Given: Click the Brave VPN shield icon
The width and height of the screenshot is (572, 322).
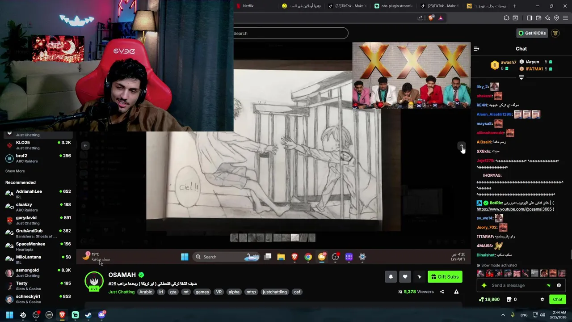Looking at the screenshot, I should click(556, 18).
